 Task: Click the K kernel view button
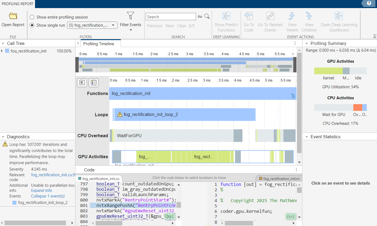(82, 83)
